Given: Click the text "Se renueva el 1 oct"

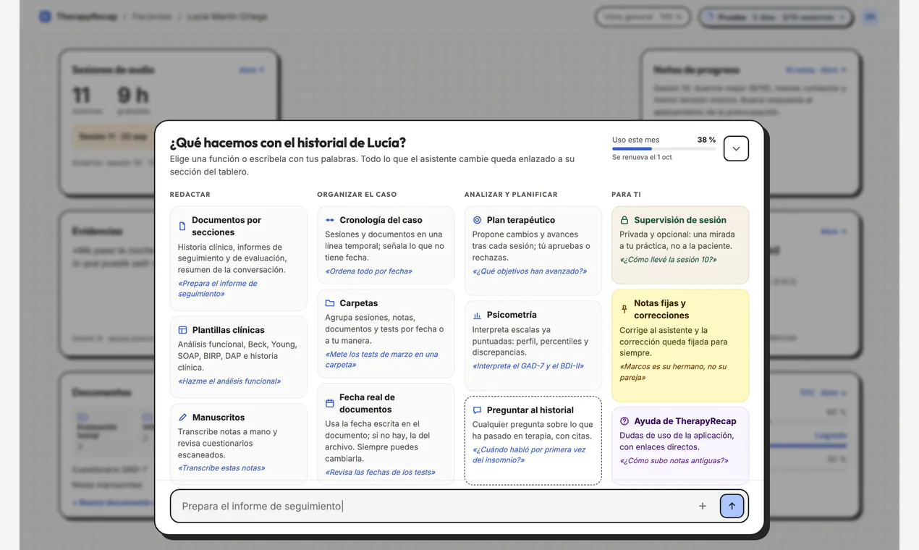Looking at the screenshot, I should 642,157.
